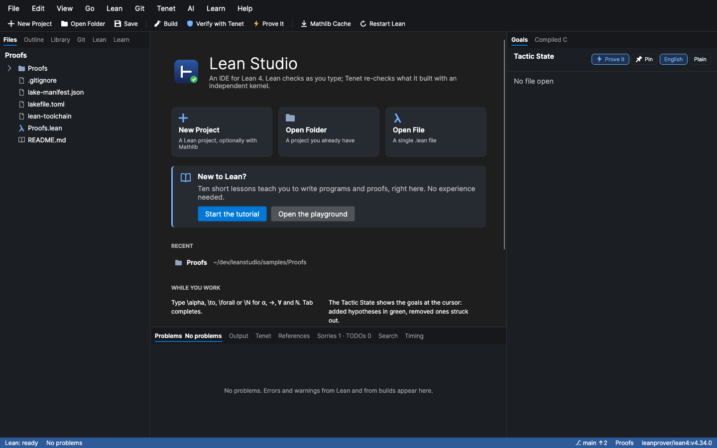Click the git branch icon in status bar
Screen dimensions: 717x448
[x=578, y=443]
